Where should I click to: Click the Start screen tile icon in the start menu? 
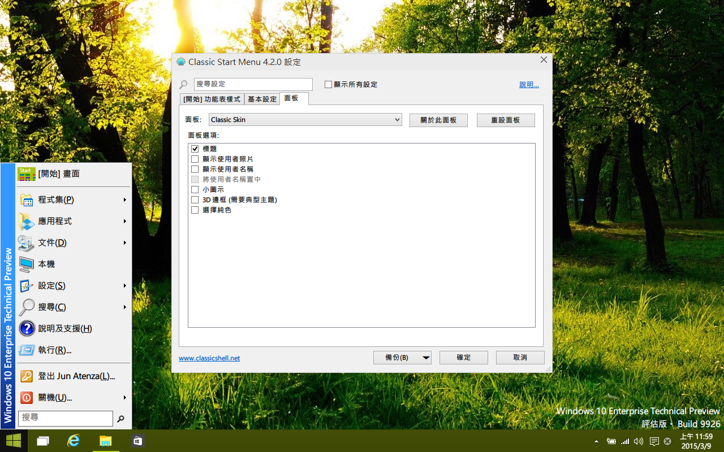[x=27, y=174]
